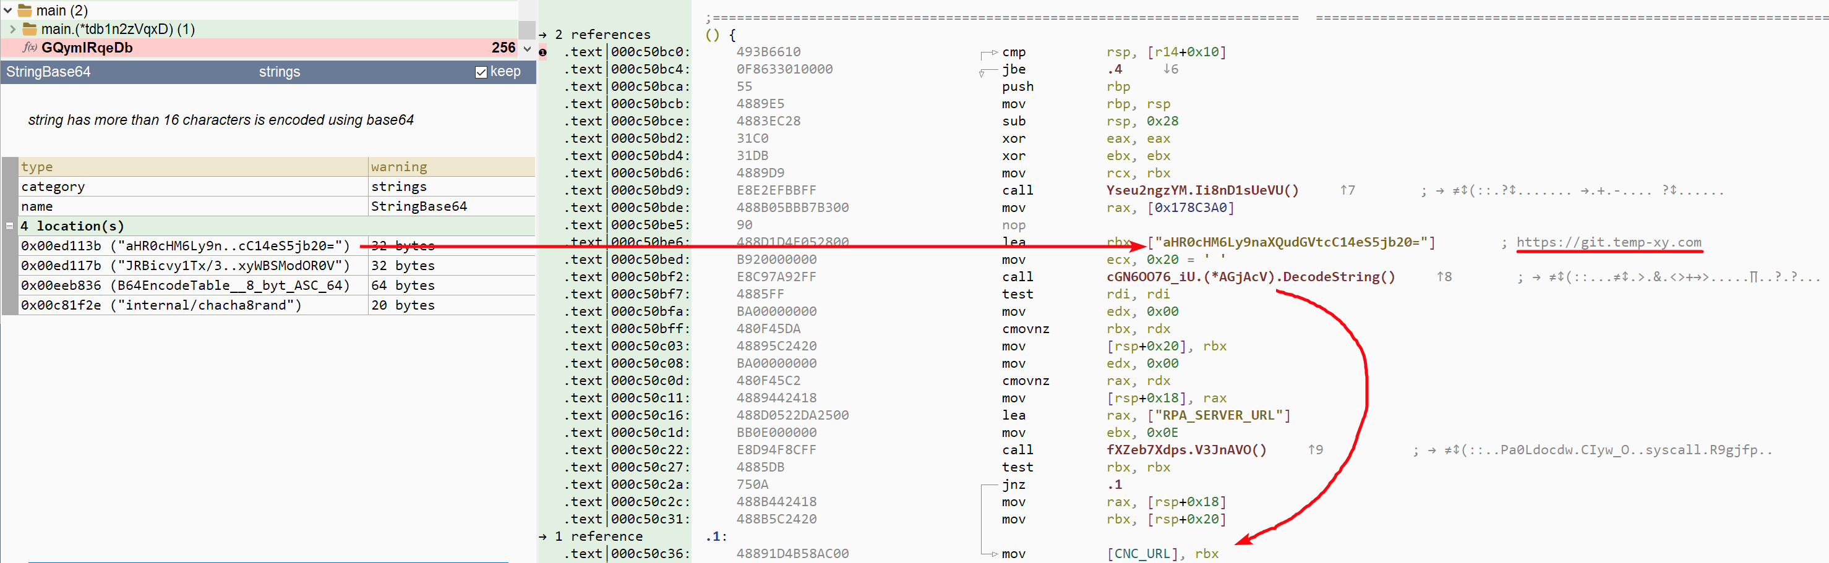Select location 0x00ed113b aHR0cHM6Ly9n entry

(x=186, y=246)
